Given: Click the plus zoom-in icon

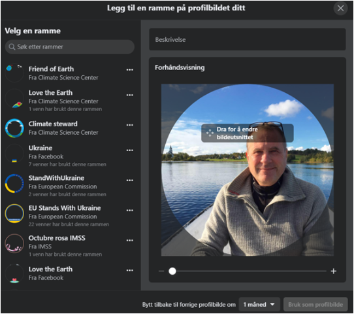Looking at the screenshot, I should [x=334, y=271].
